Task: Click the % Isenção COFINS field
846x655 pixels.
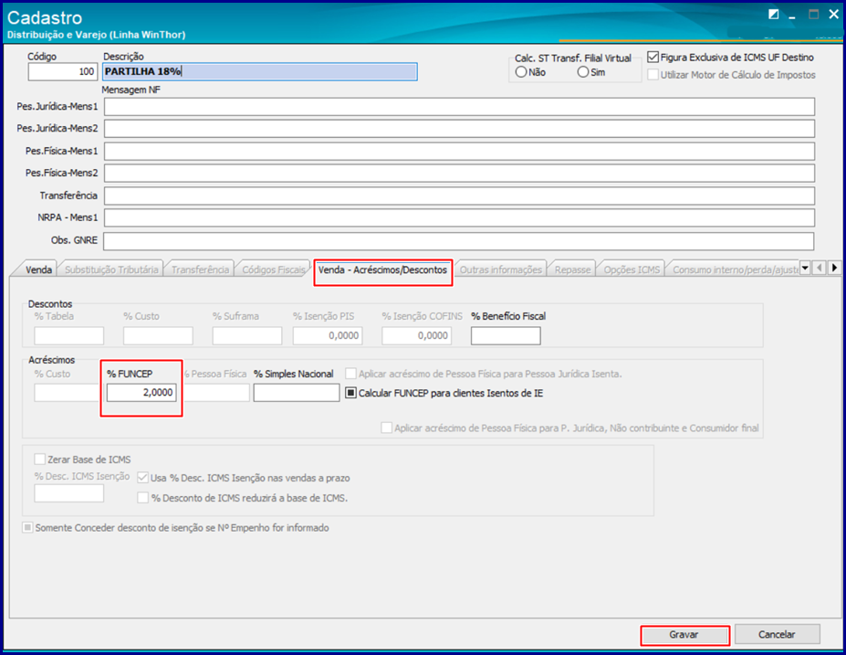Action: coord(416,336)
